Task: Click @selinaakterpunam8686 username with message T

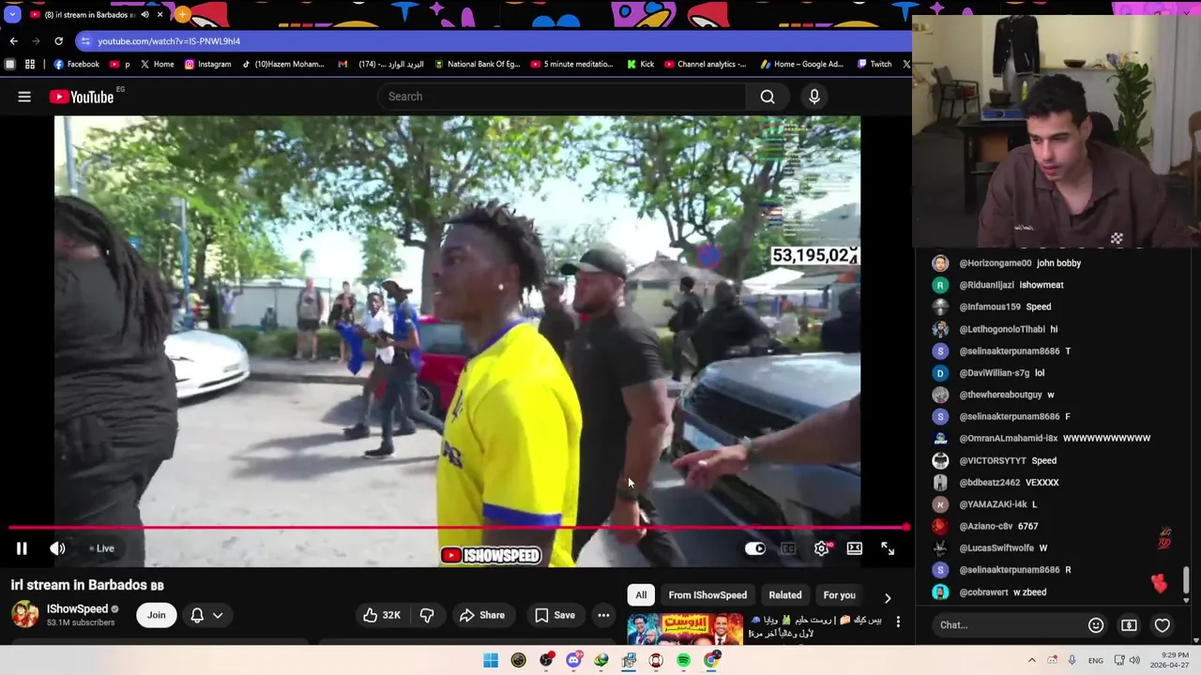Action: (1009, 351)
